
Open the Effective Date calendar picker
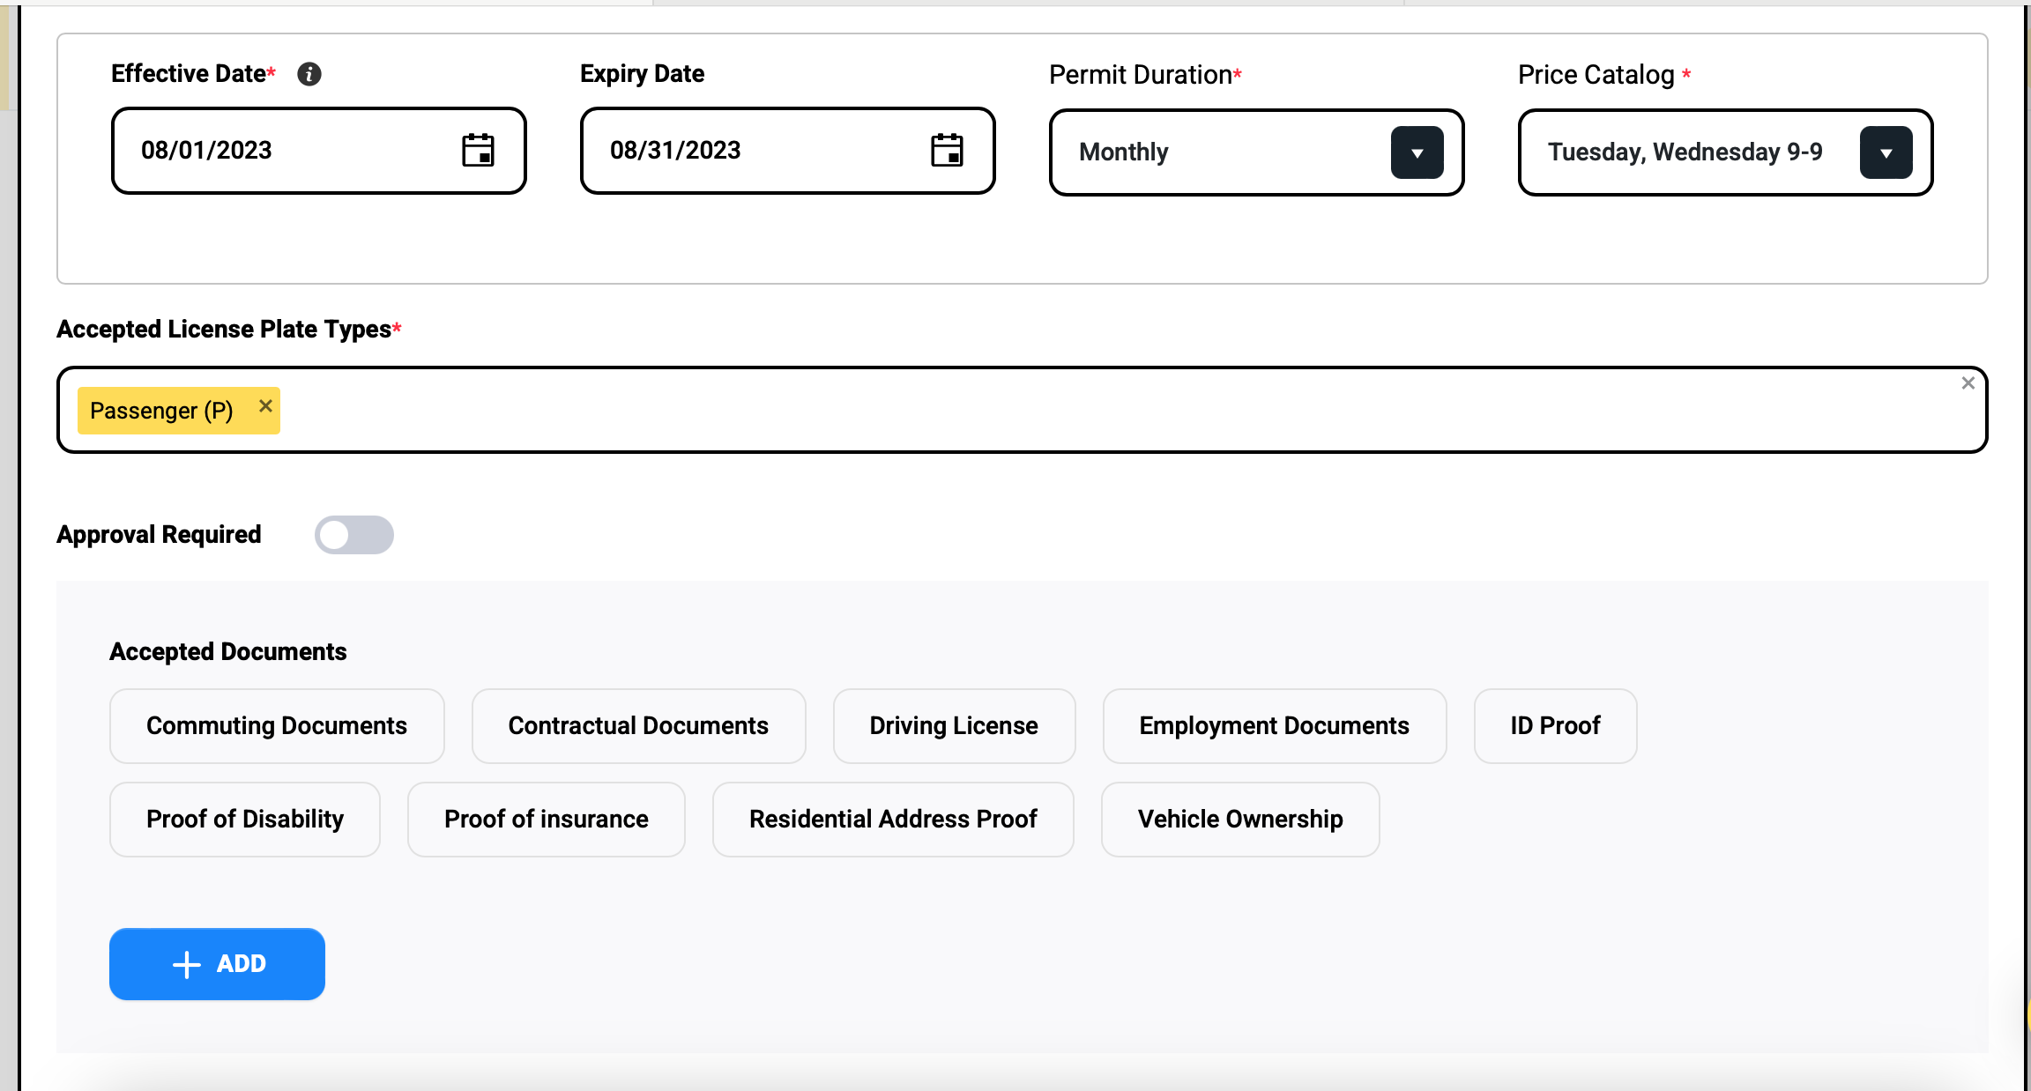click(478, 151)
